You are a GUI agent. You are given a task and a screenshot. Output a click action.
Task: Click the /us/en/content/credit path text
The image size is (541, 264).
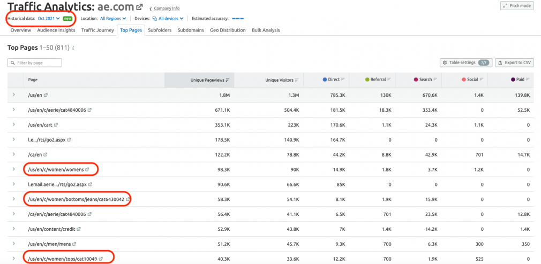tap(52, 229)
